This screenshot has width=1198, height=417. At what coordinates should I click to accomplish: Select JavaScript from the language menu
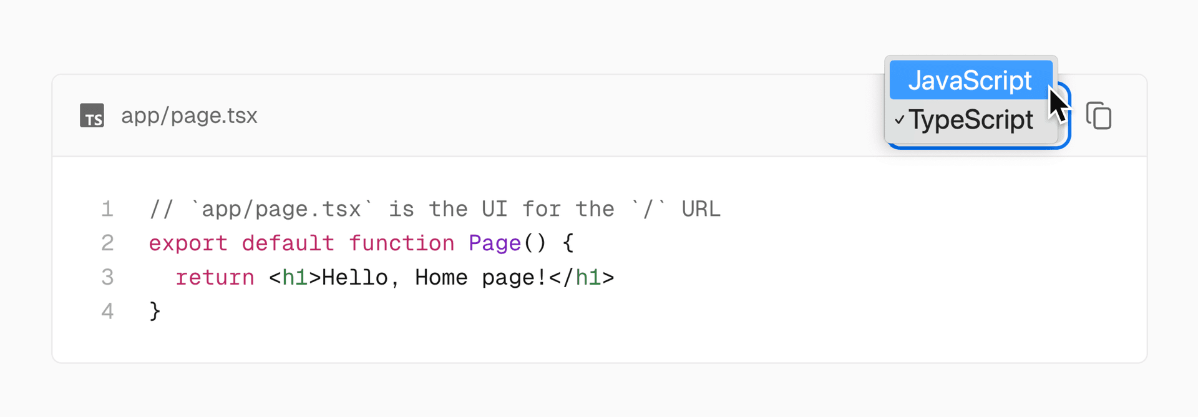click(970, 81)
